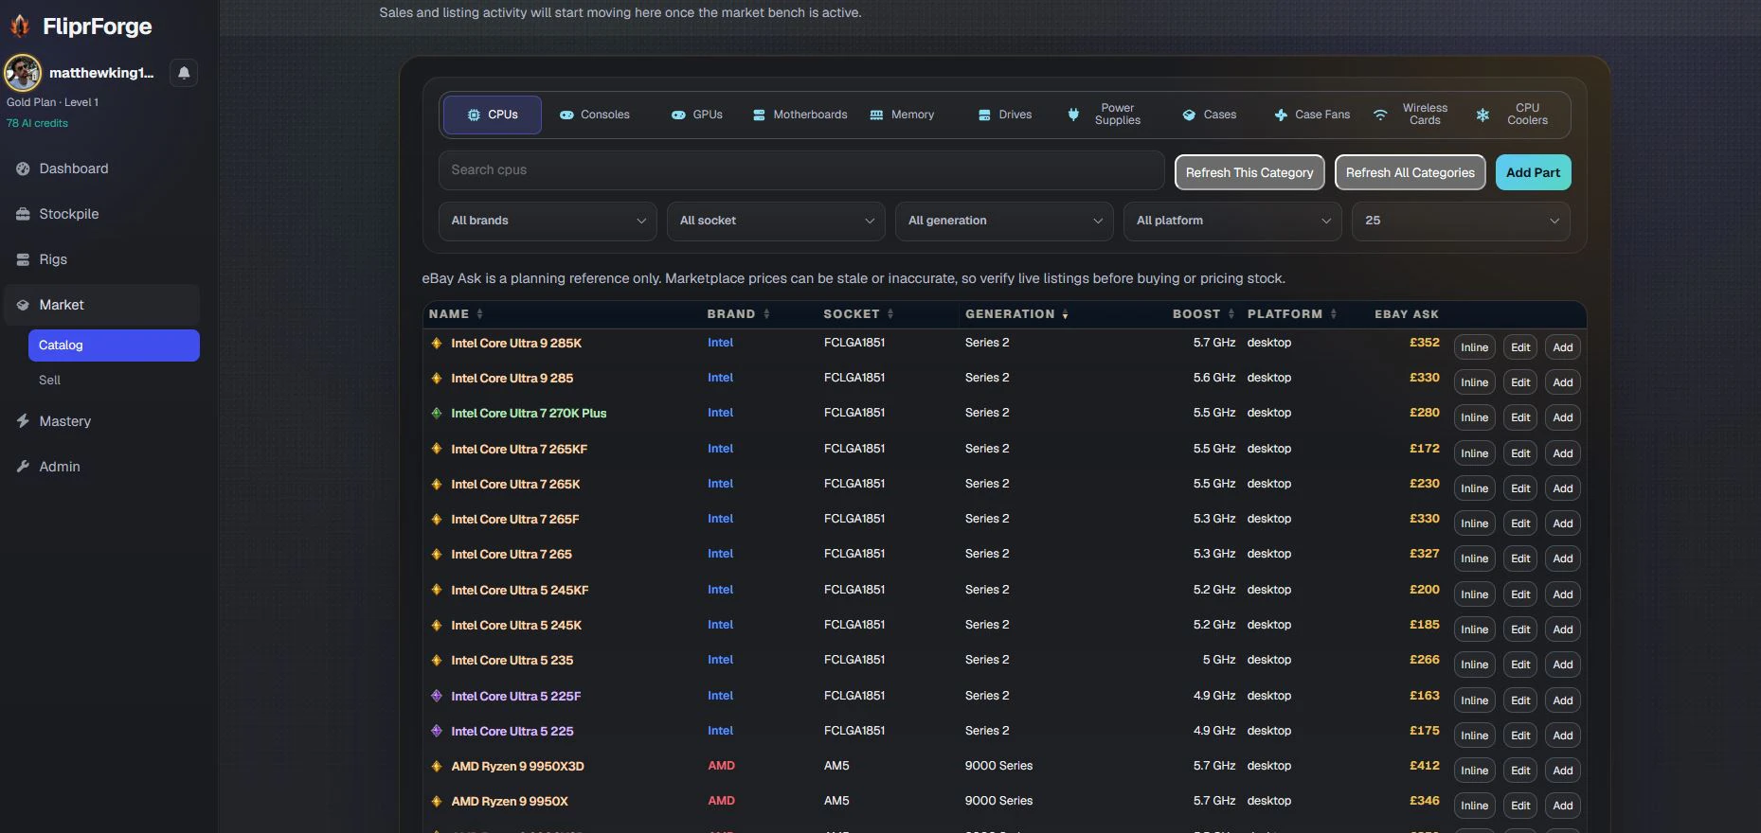
Task: Switch to the GPUs category tab
Action: click(x=697, y=115)
